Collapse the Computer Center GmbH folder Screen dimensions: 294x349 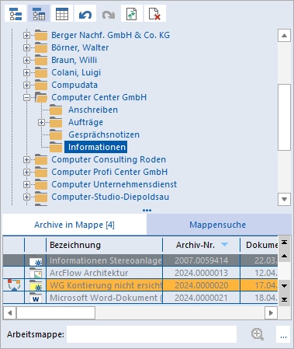pos(26,97)
